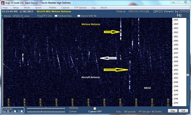This screenshot has width=191, height=115.
Task: Enable Save to WAV file checkbox
Action: click(x=79, y=16)
